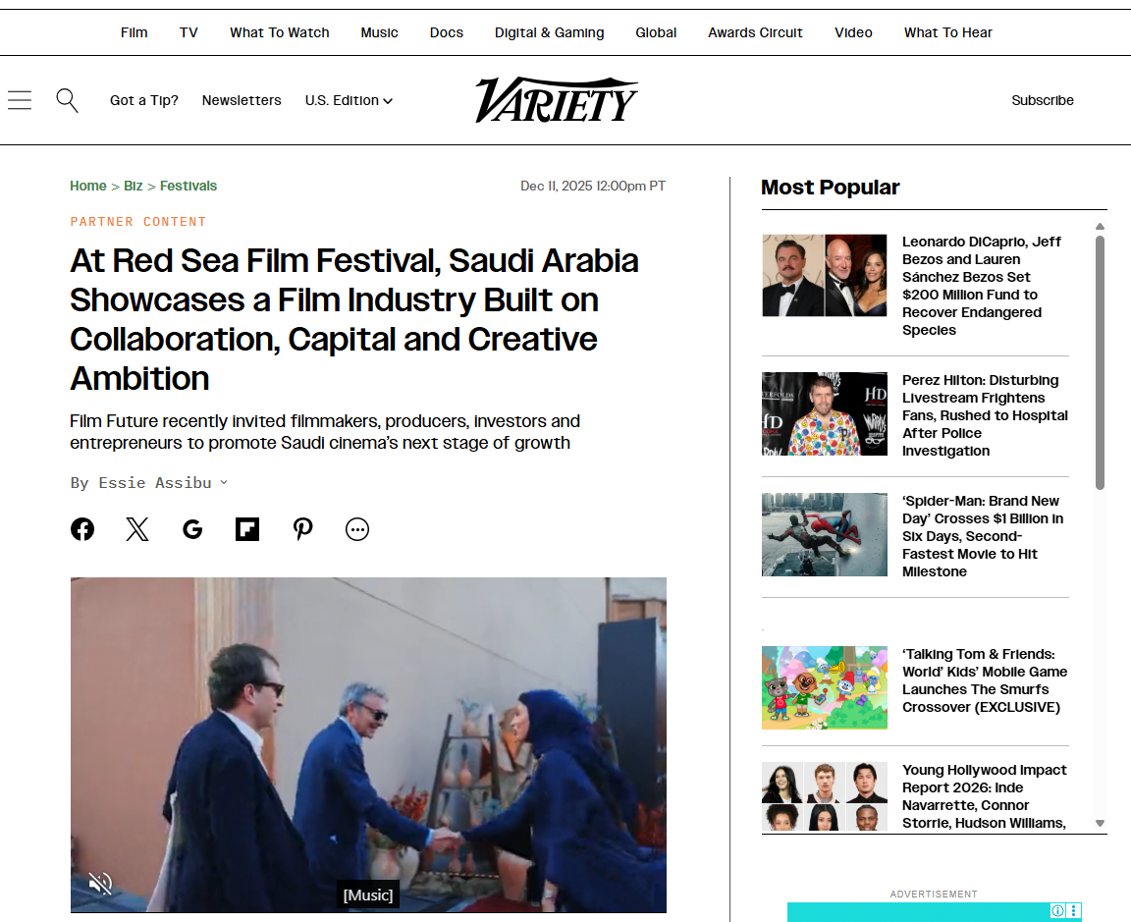Open Young Hollywood Impact Report article

coord(984,796)
